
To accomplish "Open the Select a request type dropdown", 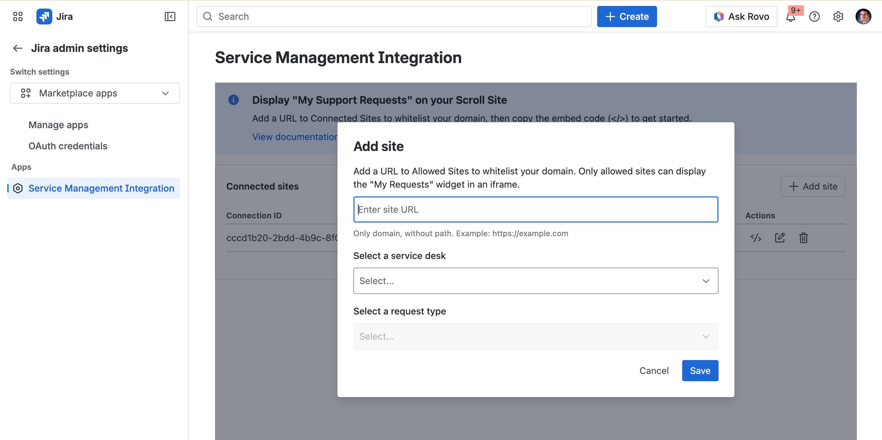I will click(x=536, y=336).
